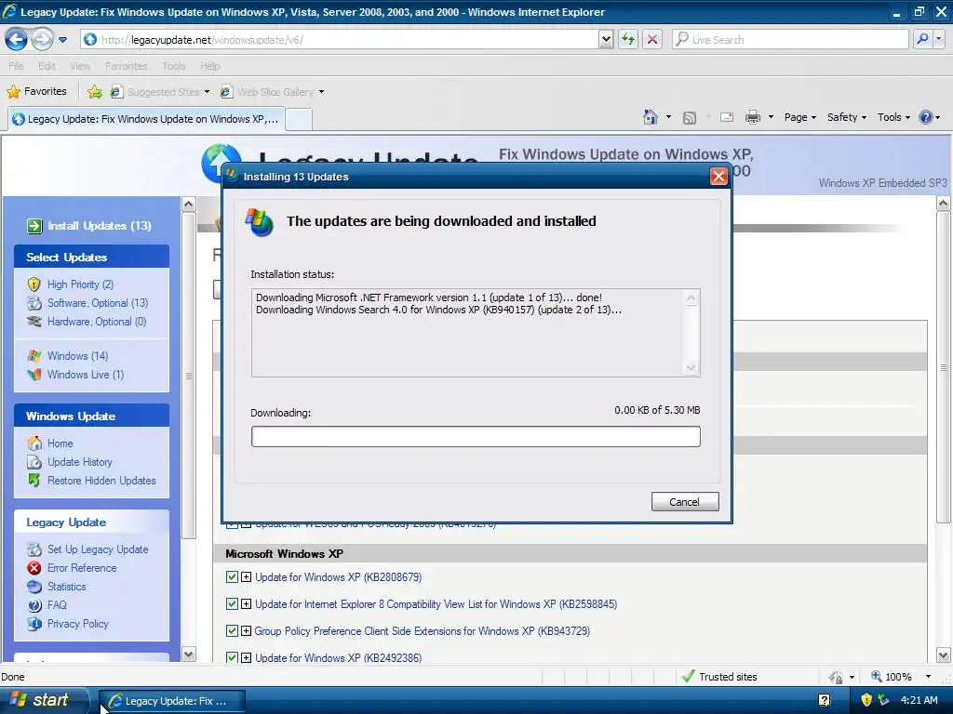Open the View menu
The height and width of the screenshot is (714, 953).
[80, 66]
